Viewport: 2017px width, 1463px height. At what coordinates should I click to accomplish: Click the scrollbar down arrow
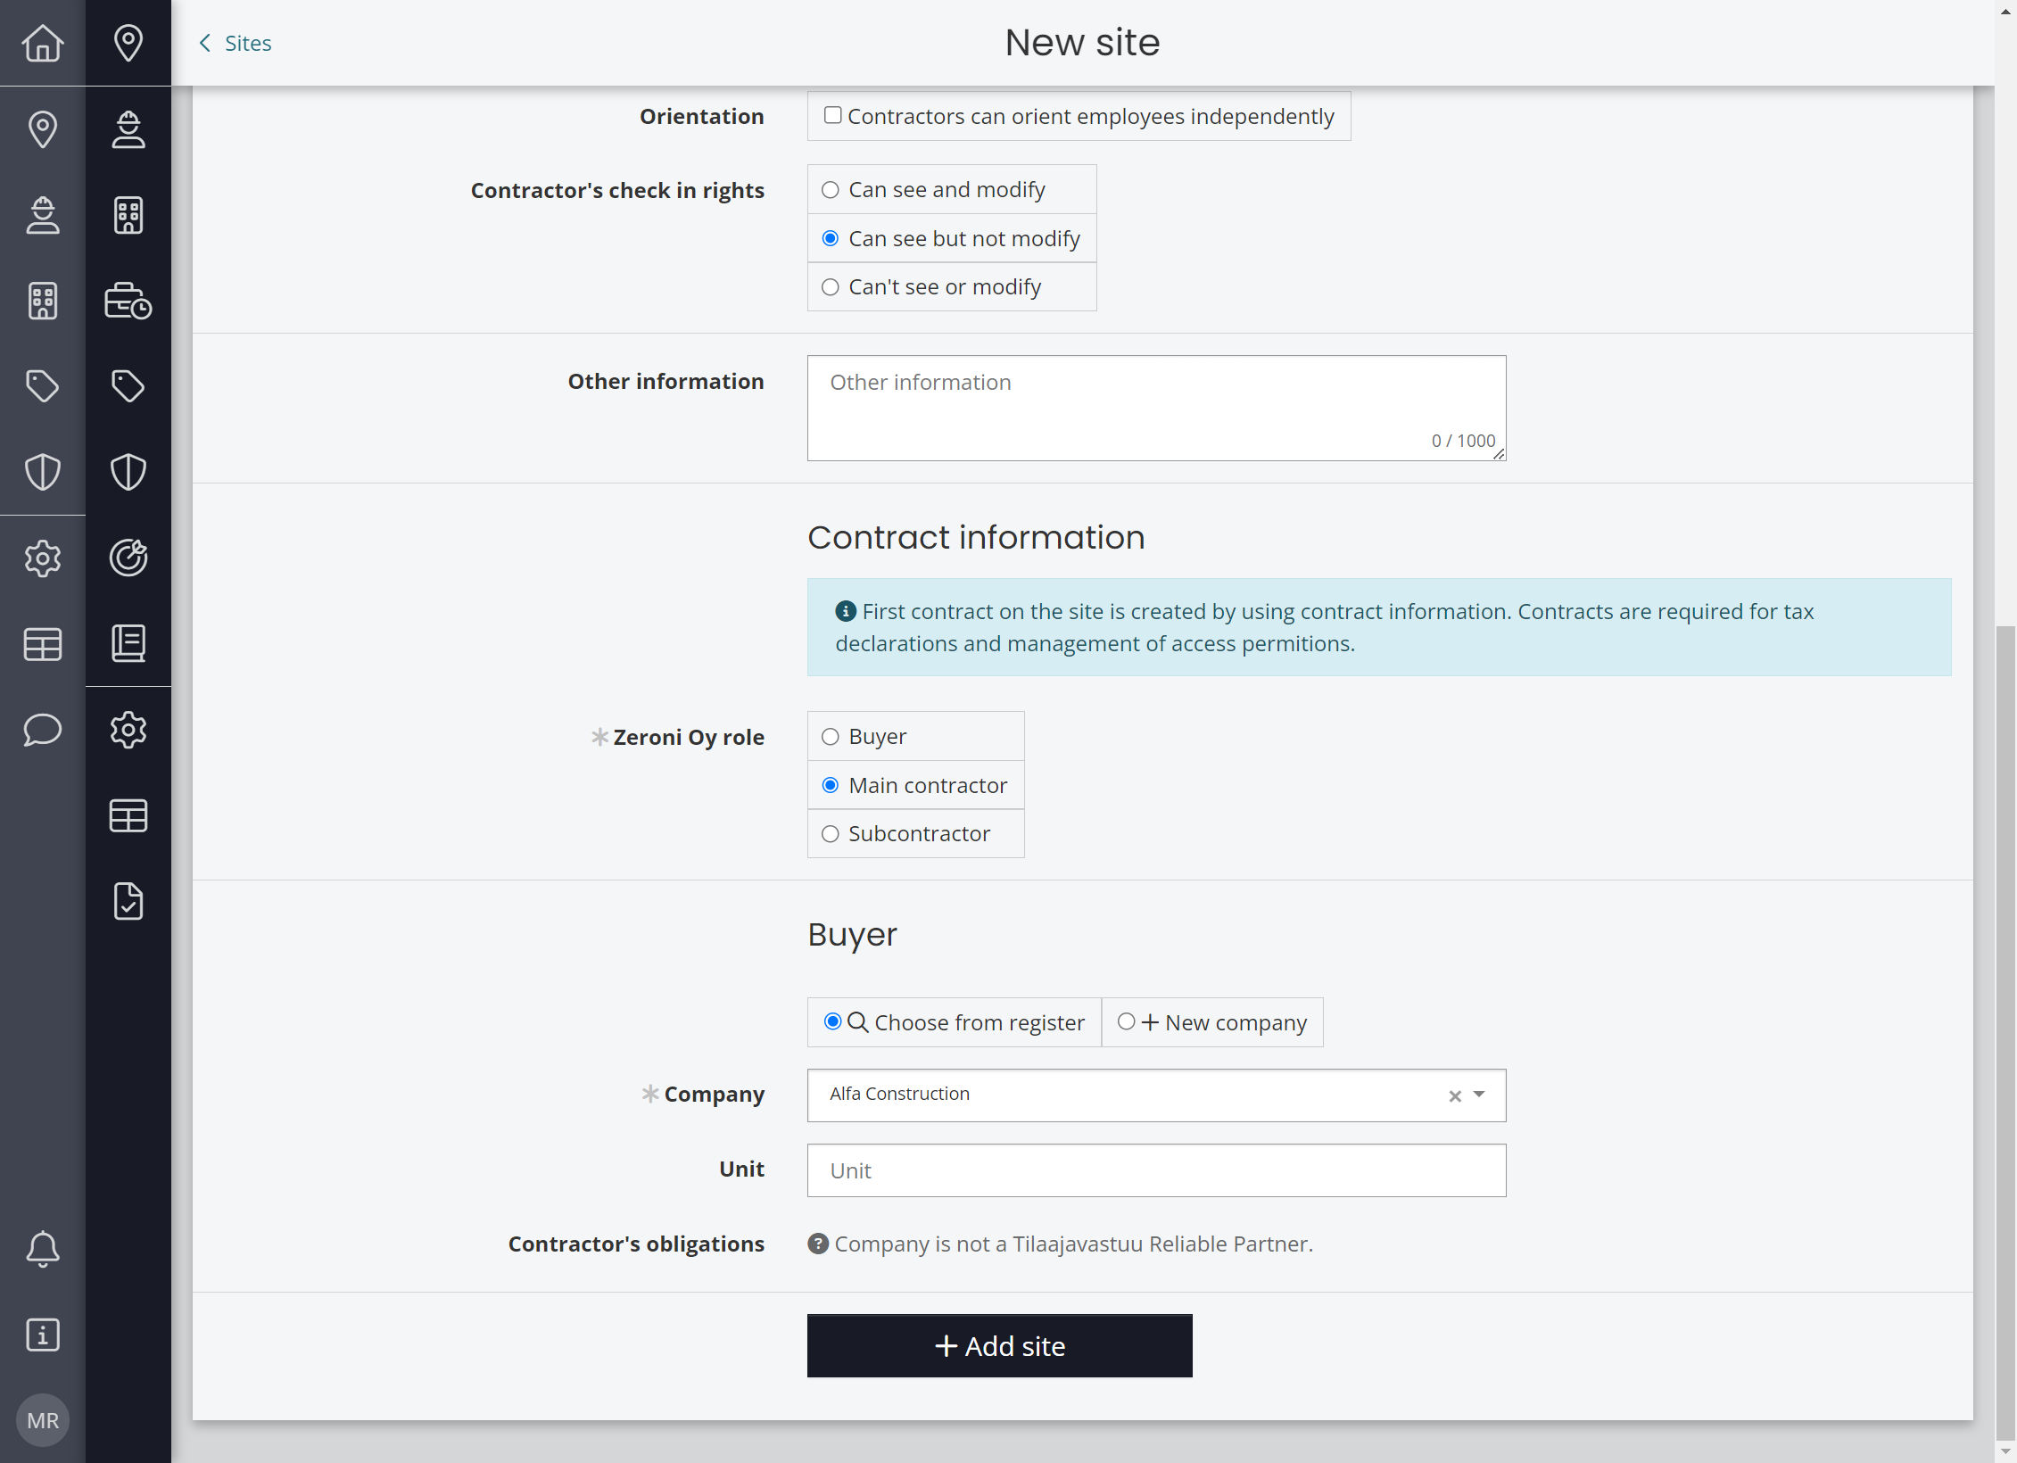tap(2005, 1451)
